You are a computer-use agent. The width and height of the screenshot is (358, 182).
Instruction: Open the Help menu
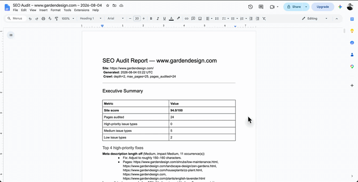[96, 10]
